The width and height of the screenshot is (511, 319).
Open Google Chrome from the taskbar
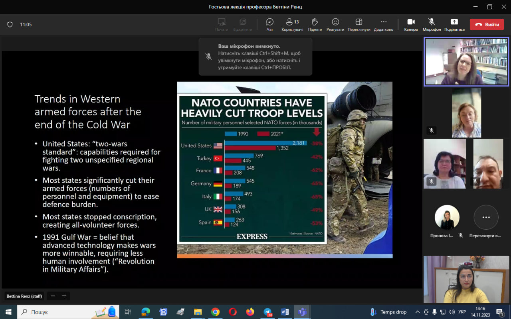click(x=215, y=312)
